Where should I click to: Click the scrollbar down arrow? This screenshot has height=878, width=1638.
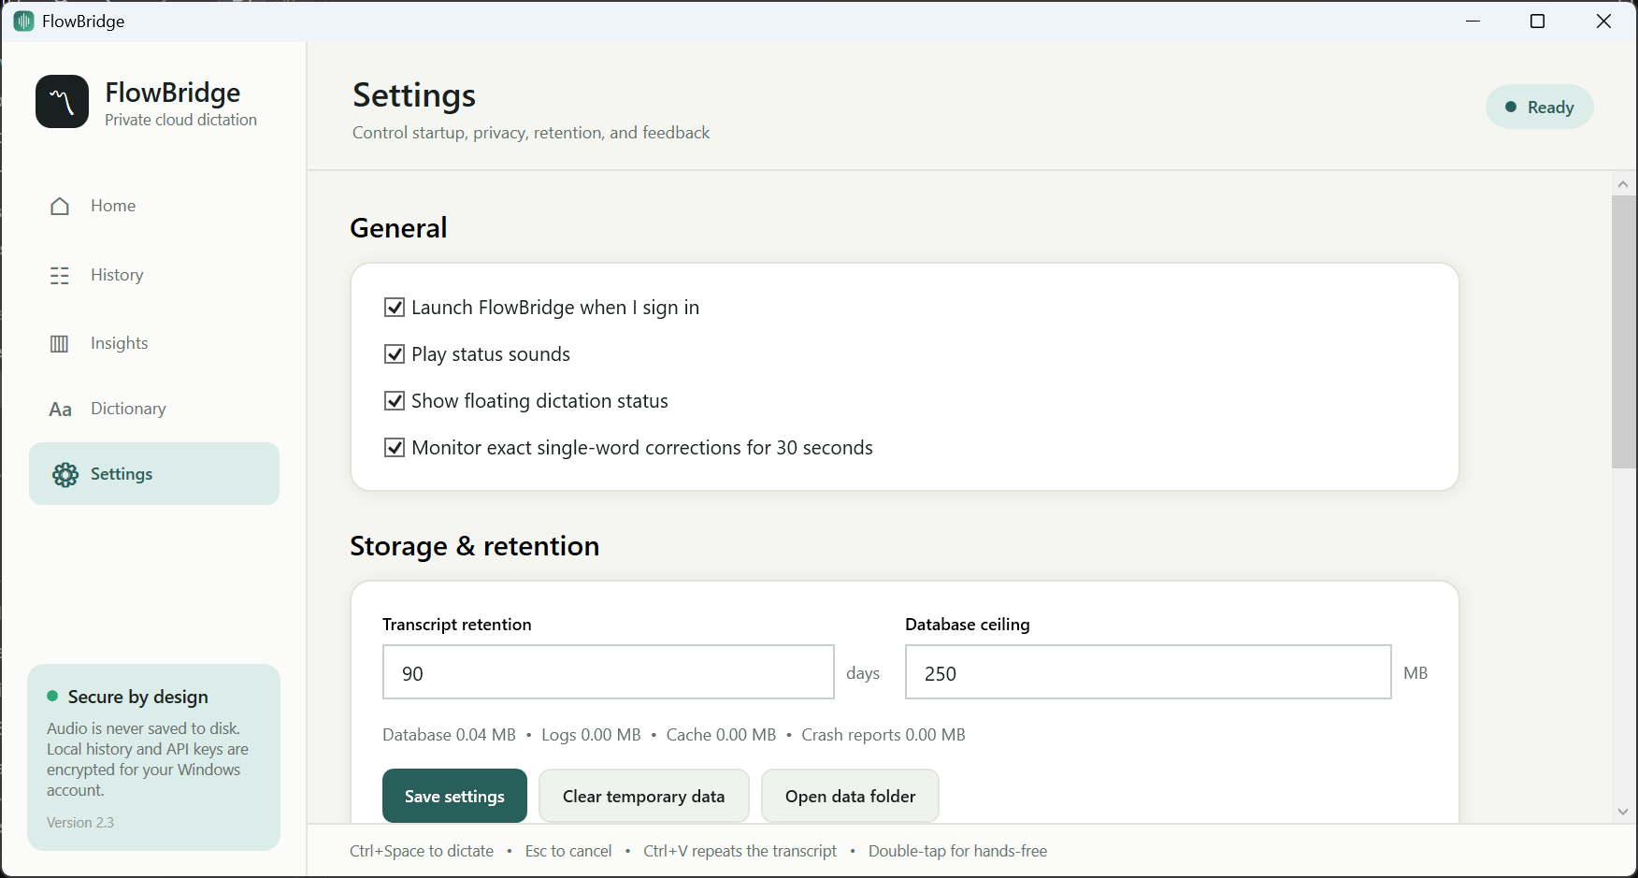click(x=1624, y=812)
